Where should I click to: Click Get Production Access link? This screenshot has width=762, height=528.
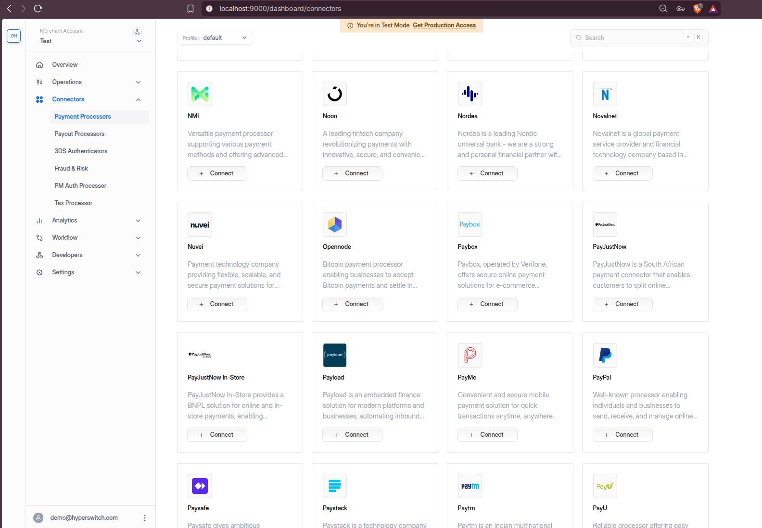click(444, 25)
